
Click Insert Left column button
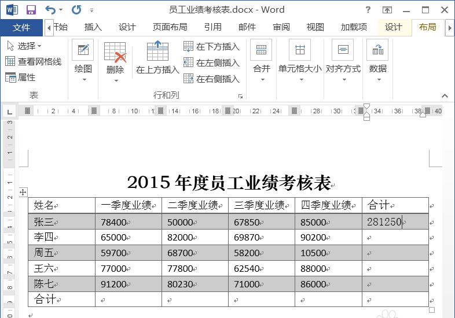pos(211,63)
